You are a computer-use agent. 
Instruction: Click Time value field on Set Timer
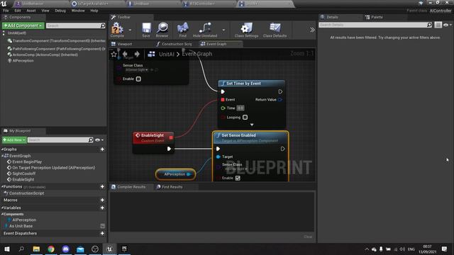(240, 108)
